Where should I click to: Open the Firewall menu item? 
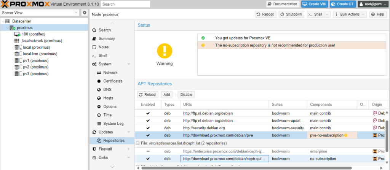point(112,149)
